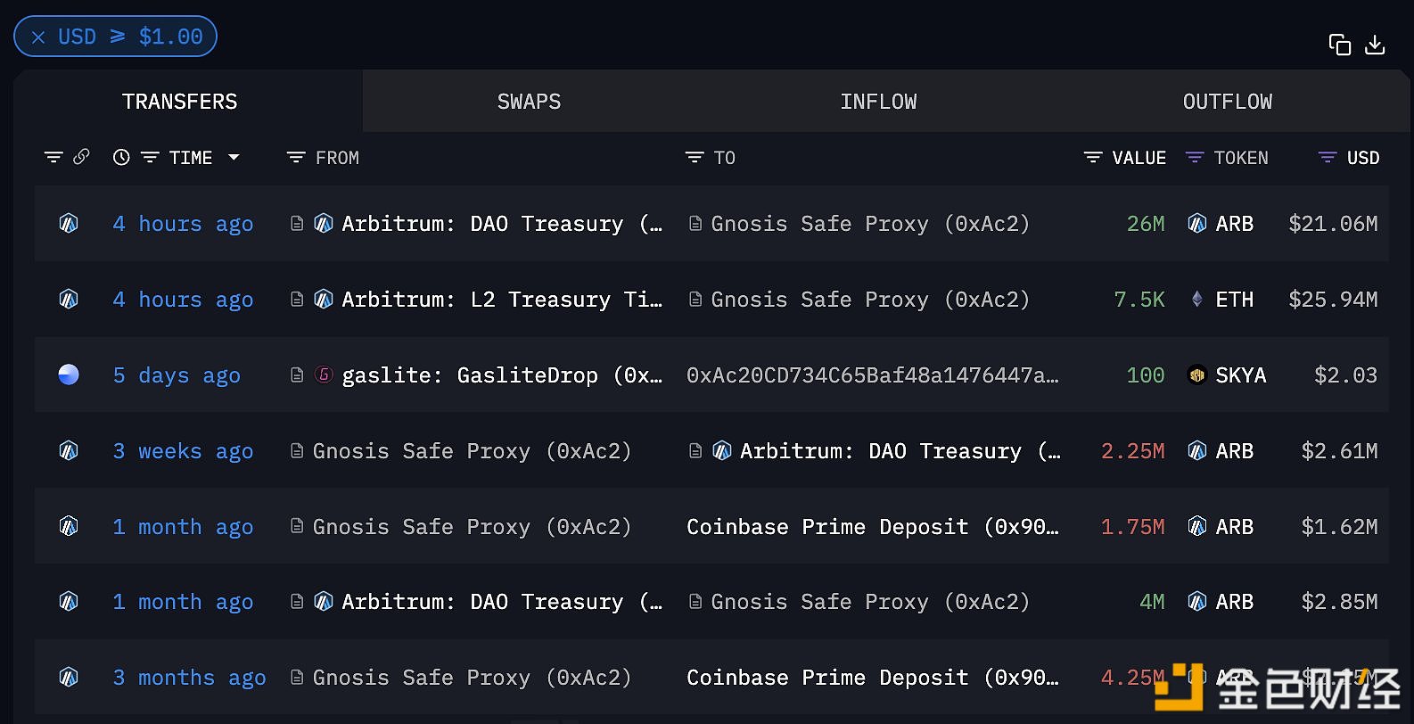1414x724 pixels.
Task: Filter by the TO column
Action: (695, 157)
